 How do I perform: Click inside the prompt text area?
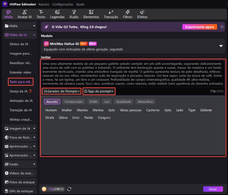(133, 74)
